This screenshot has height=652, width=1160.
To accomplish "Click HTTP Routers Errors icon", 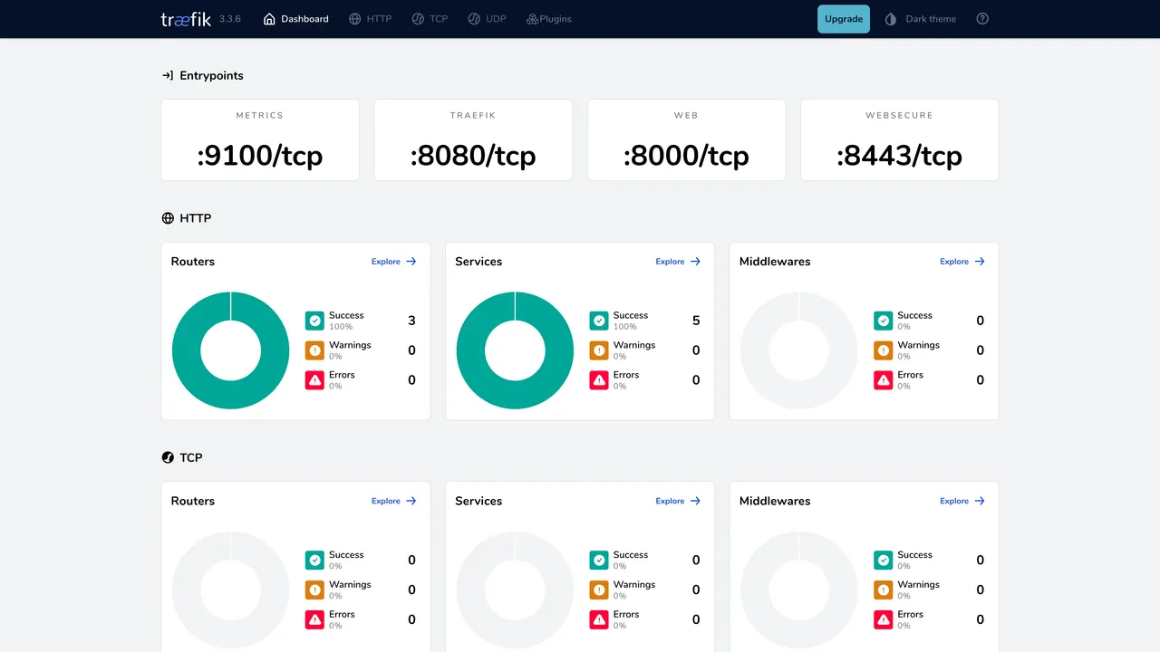I will [314, 380].
